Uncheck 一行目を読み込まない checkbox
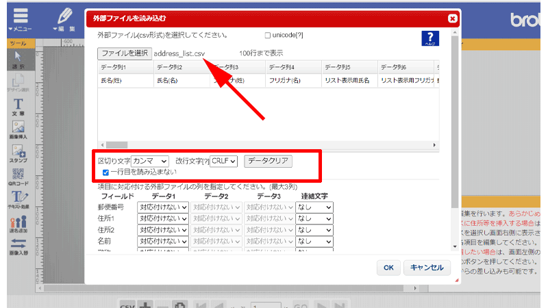548x308 pixels. [x=105, y=172]
